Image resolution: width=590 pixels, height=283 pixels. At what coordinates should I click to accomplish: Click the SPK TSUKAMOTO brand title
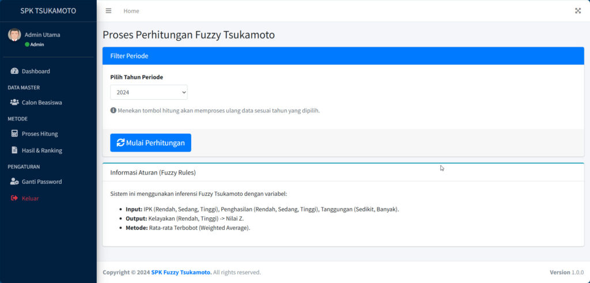point(48,11)
